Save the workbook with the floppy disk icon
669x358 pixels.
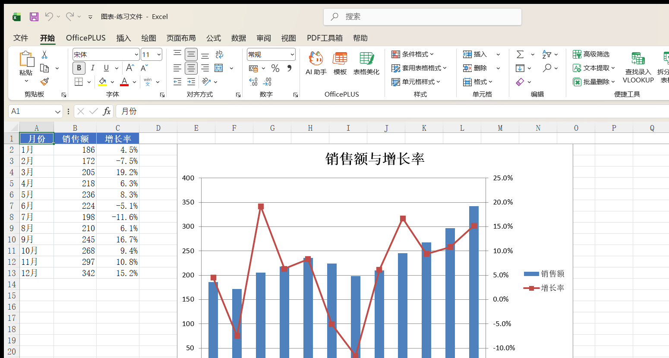pyautogui.click(x=34, y=17)
